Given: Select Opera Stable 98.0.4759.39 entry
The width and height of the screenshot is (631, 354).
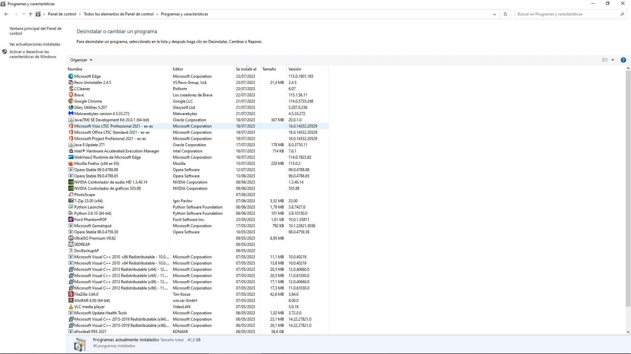Looking at the screenshot, I should click(197, 232).
